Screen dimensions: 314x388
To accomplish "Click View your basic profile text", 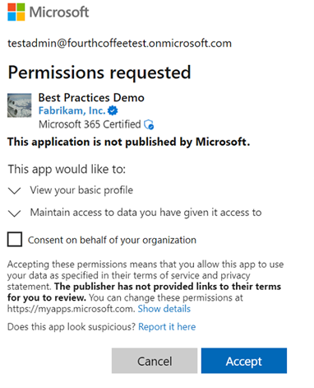I will click(x=81, y=190).
